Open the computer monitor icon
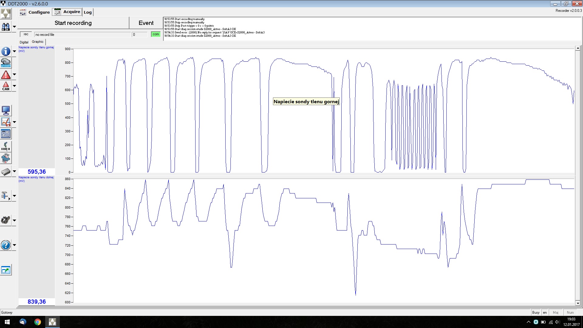 coord(6,110)
